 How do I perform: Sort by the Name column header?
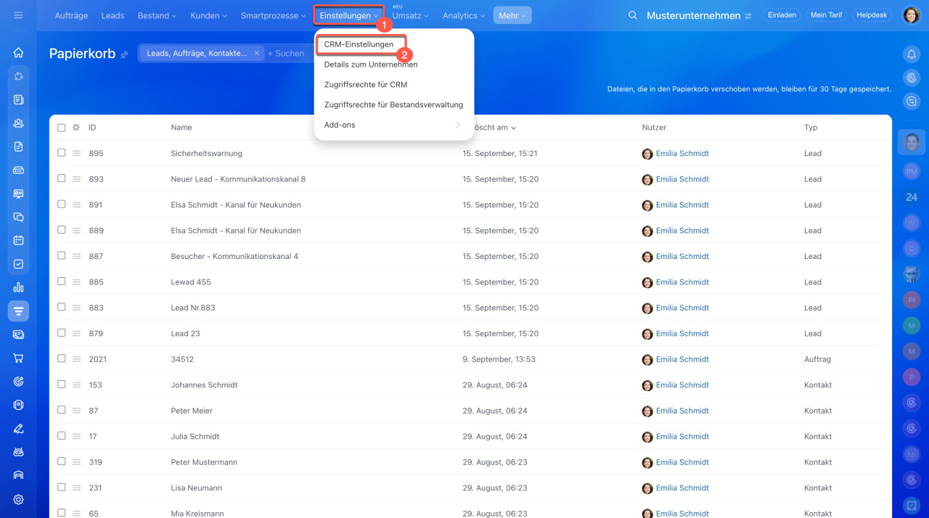(181, 128)
